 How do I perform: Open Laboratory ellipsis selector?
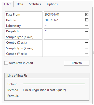(86, 26)
